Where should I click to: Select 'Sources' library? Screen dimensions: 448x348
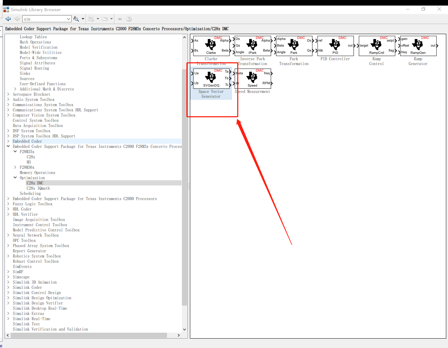pyautogui.click(x=27, y=79)
